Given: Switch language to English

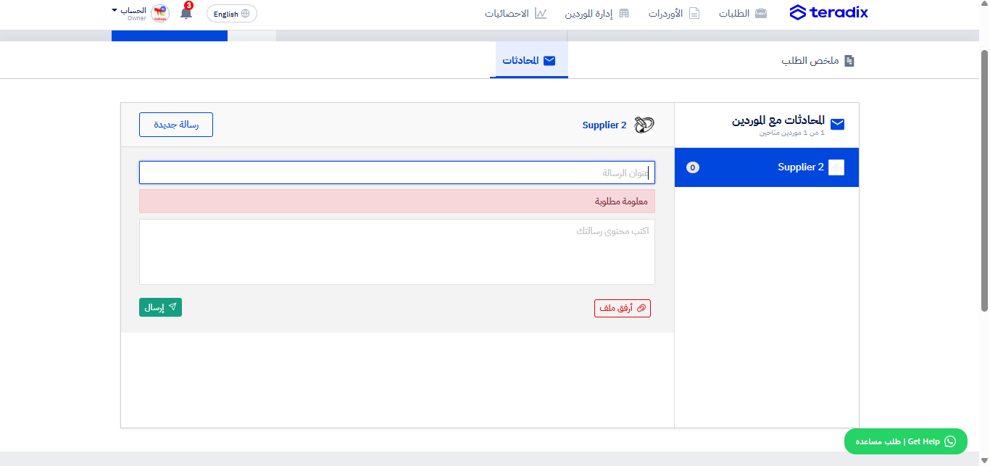Looking at the screenshot, I should point(232,14).
